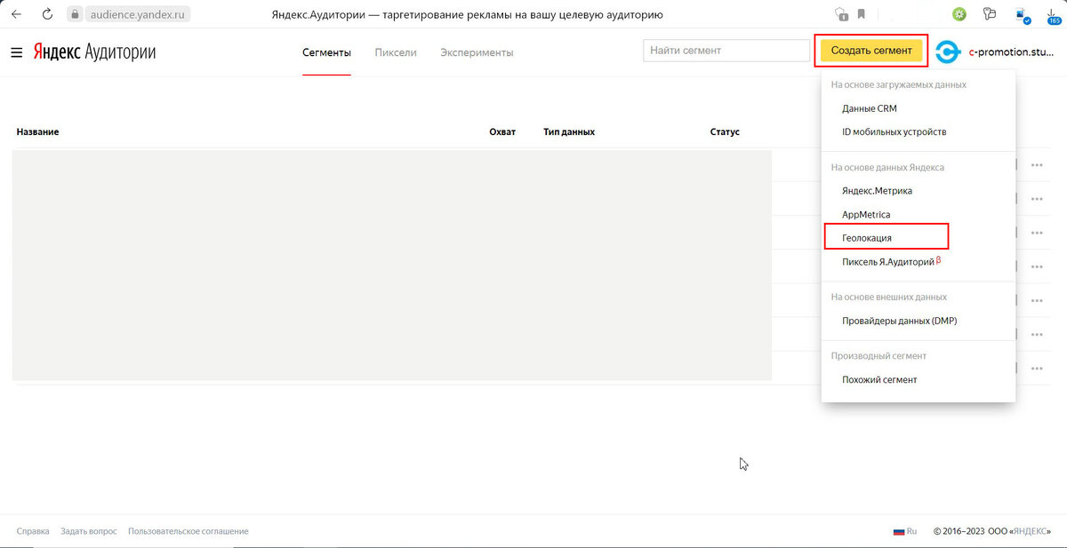Click the Статус column header

pyautogui.click(x=725, y=131)
